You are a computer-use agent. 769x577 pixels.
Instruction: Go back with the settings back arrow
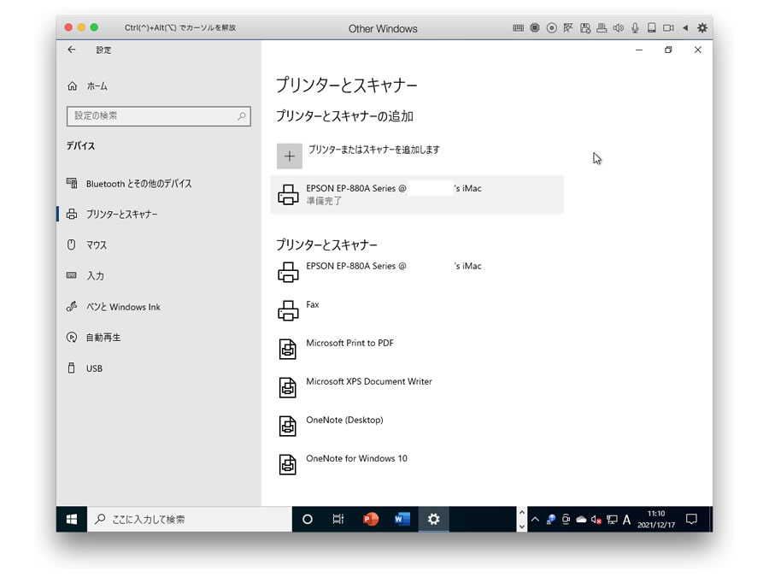pos(72,50)
